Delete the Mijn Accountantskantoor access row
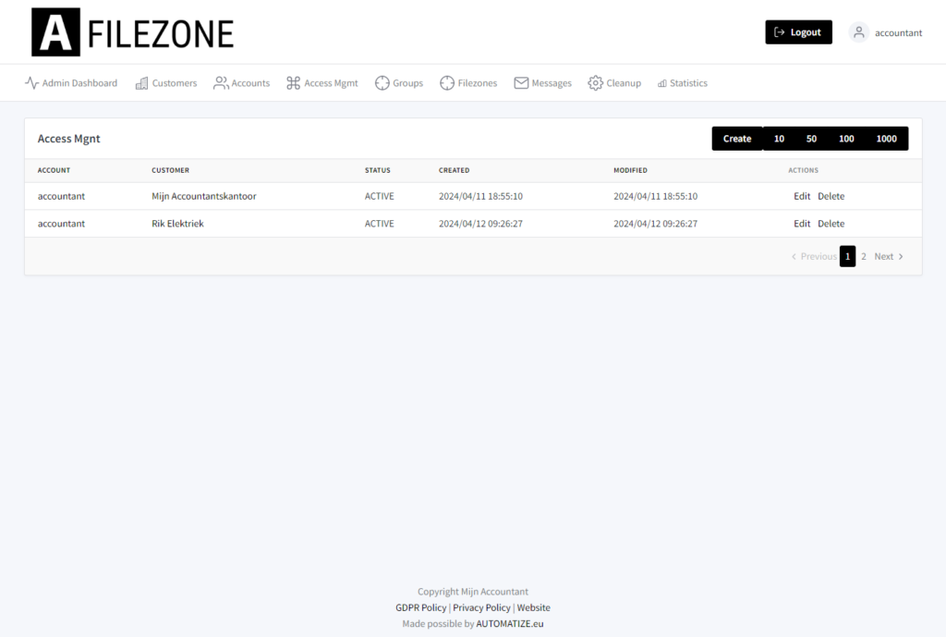Image resolution: width=946 pixels, height=637 pixels. point(831,196)
